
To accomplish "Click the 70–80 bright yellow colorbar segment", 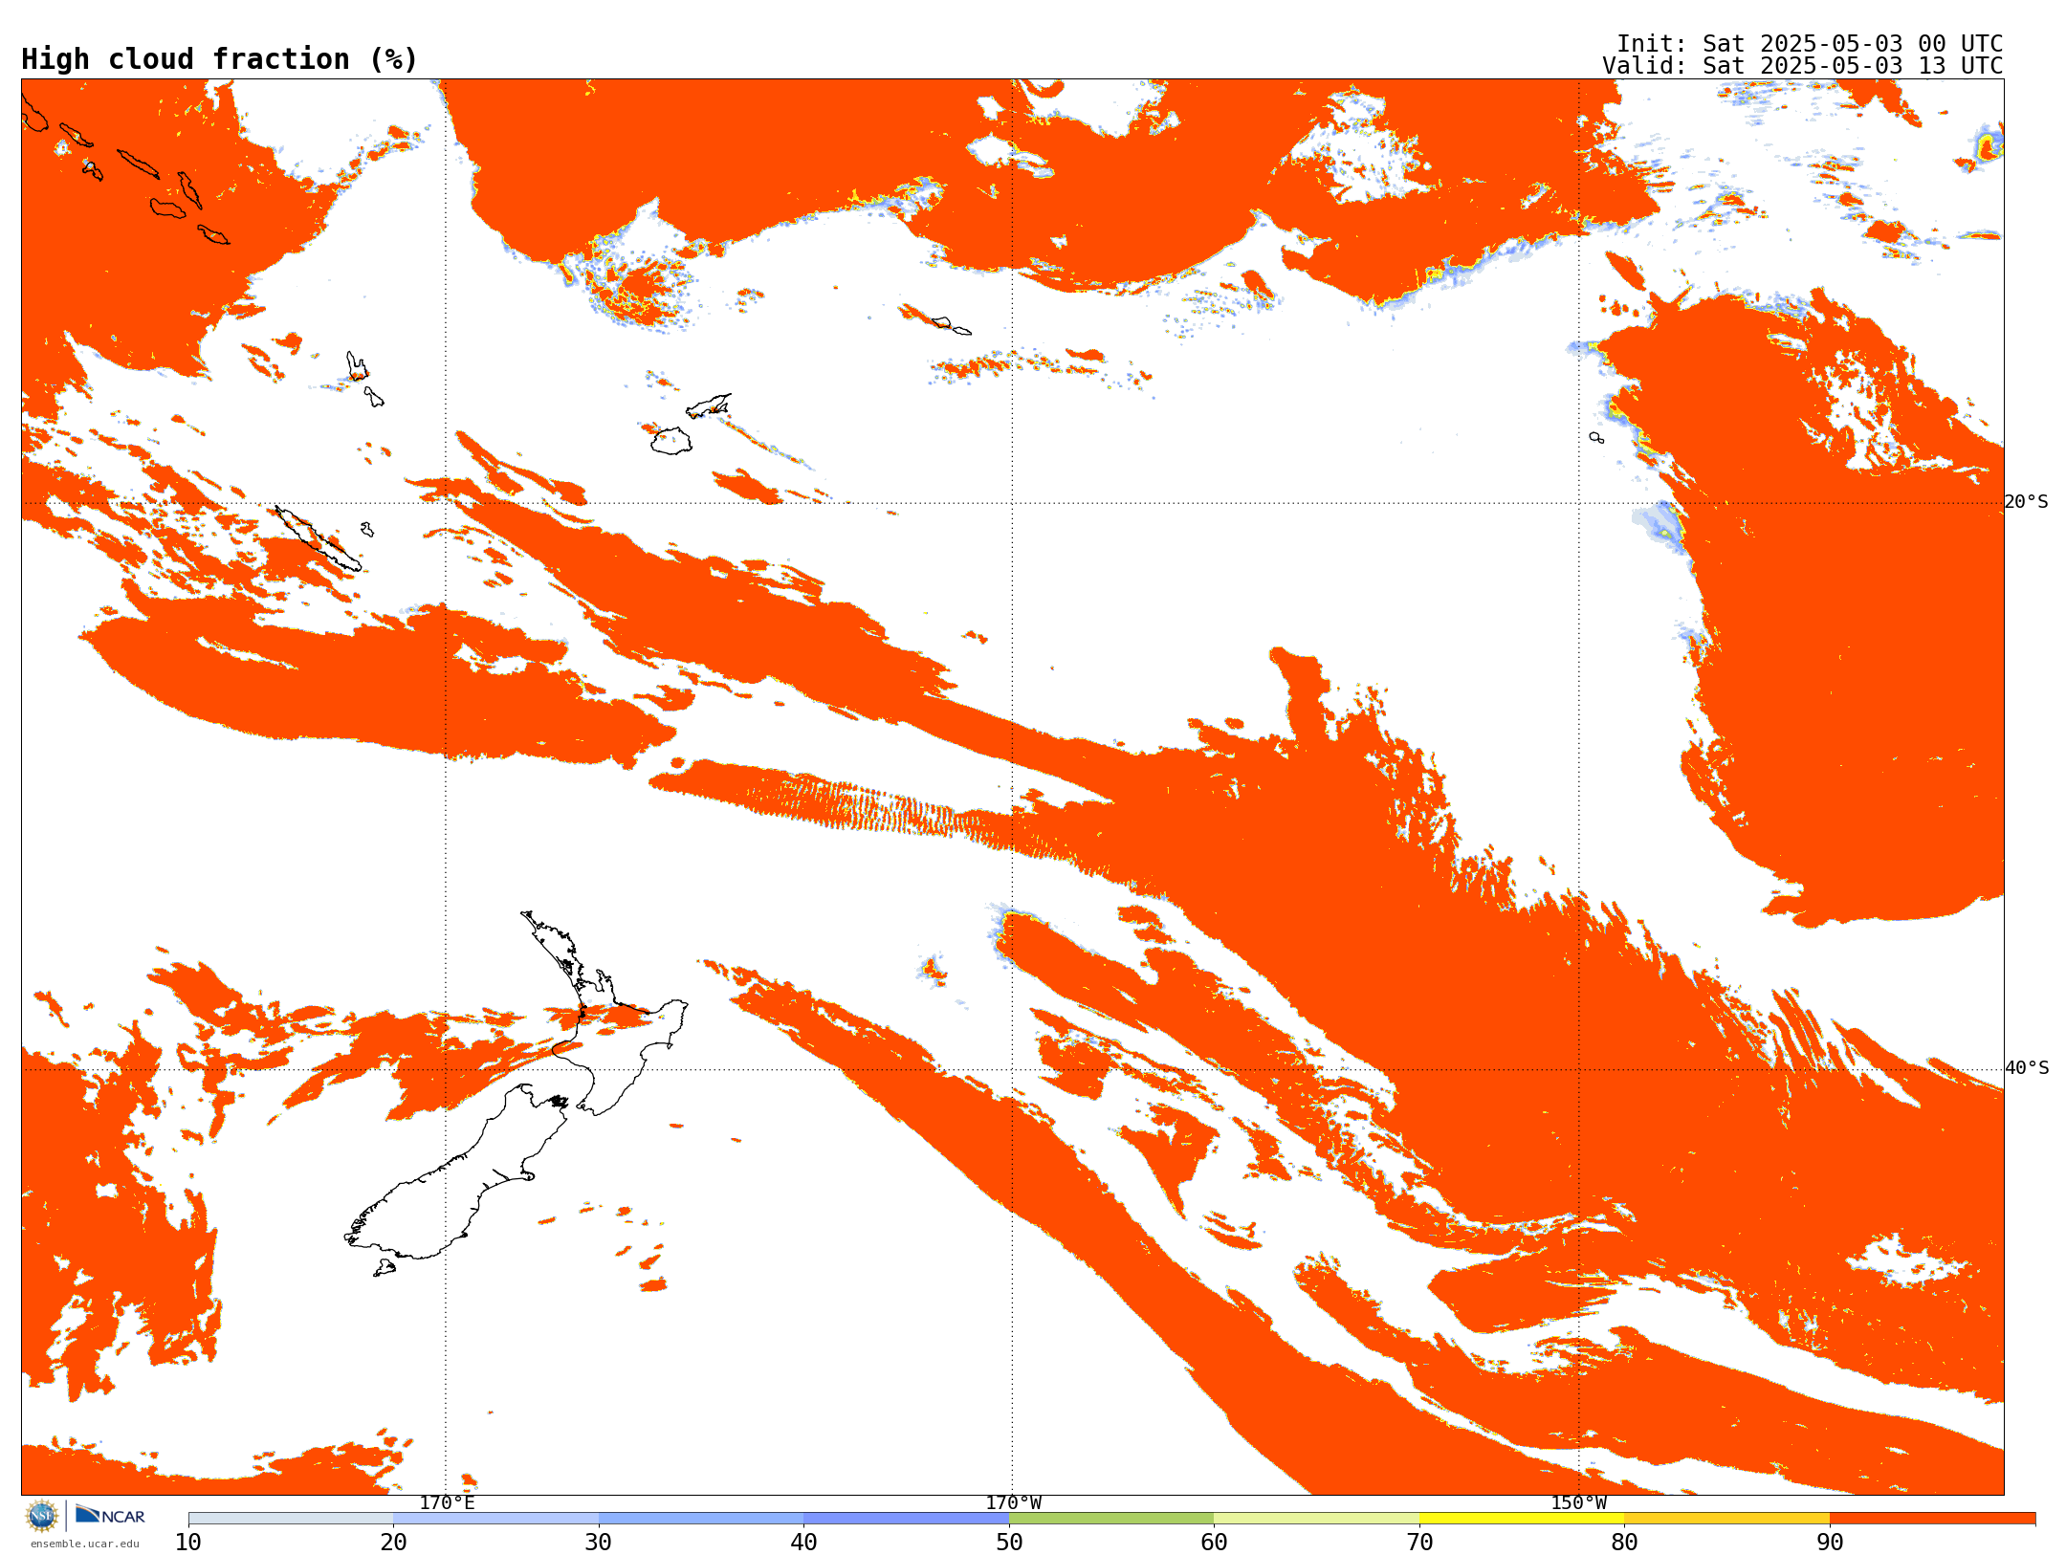I will coord(1522,1518).
